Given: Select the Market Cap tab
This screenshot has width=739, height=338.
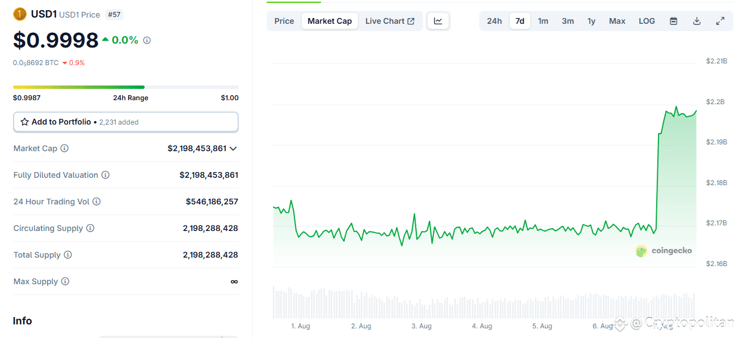Looking at the screenshot, I should [x=330, y=21].
